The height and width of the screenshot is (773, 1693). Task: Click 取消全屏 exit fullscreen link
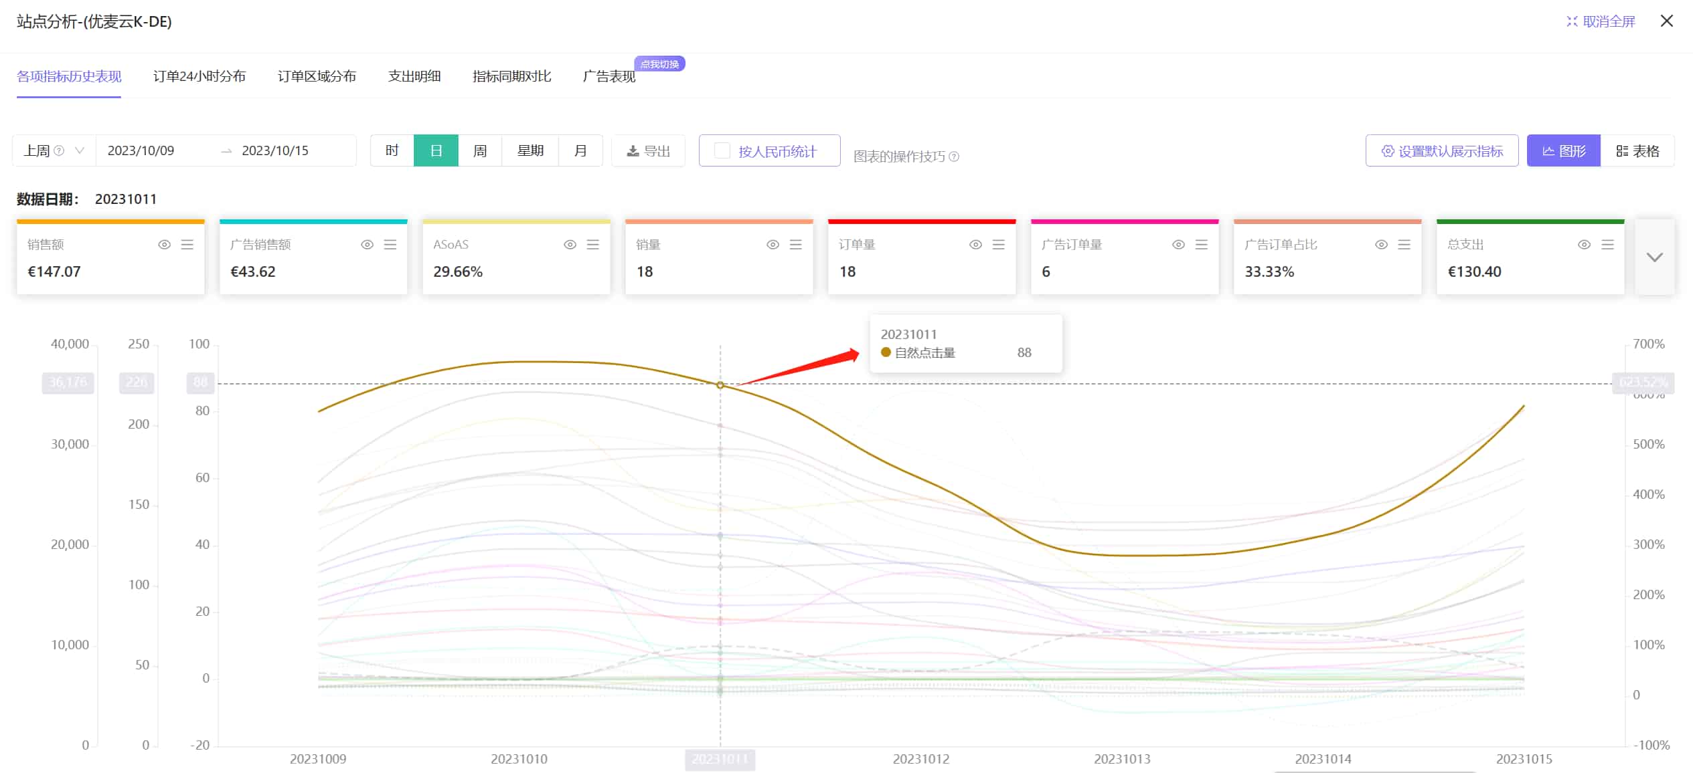tap(1601, 21)
